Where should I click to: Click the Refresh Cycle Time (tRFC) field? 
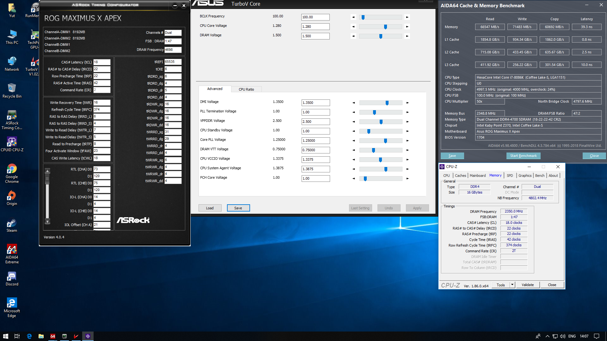[x=102, y=110]
